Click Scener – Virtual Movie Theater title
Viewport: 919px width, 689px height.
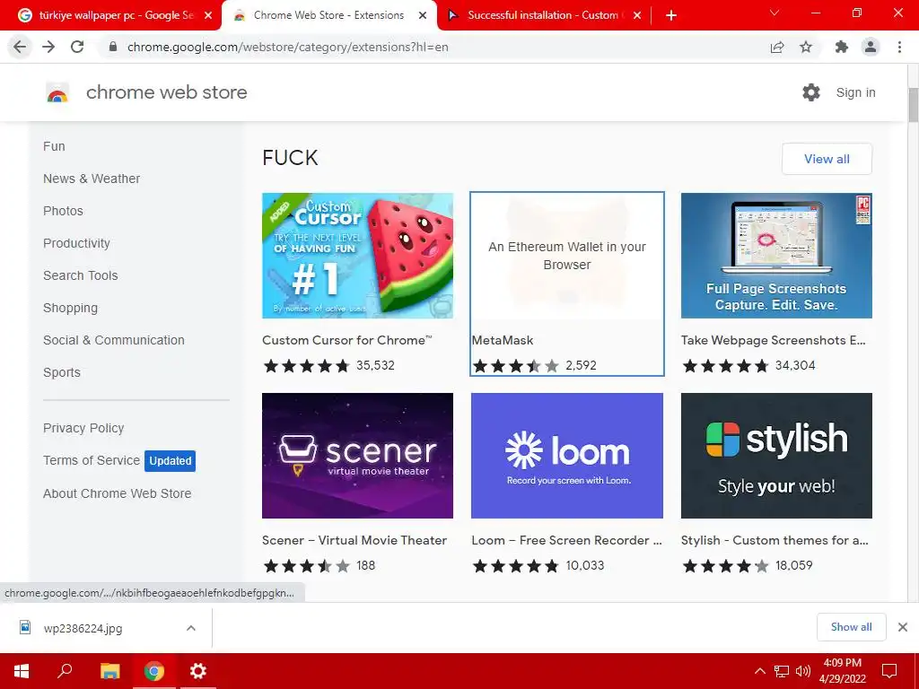coord(354,540)
